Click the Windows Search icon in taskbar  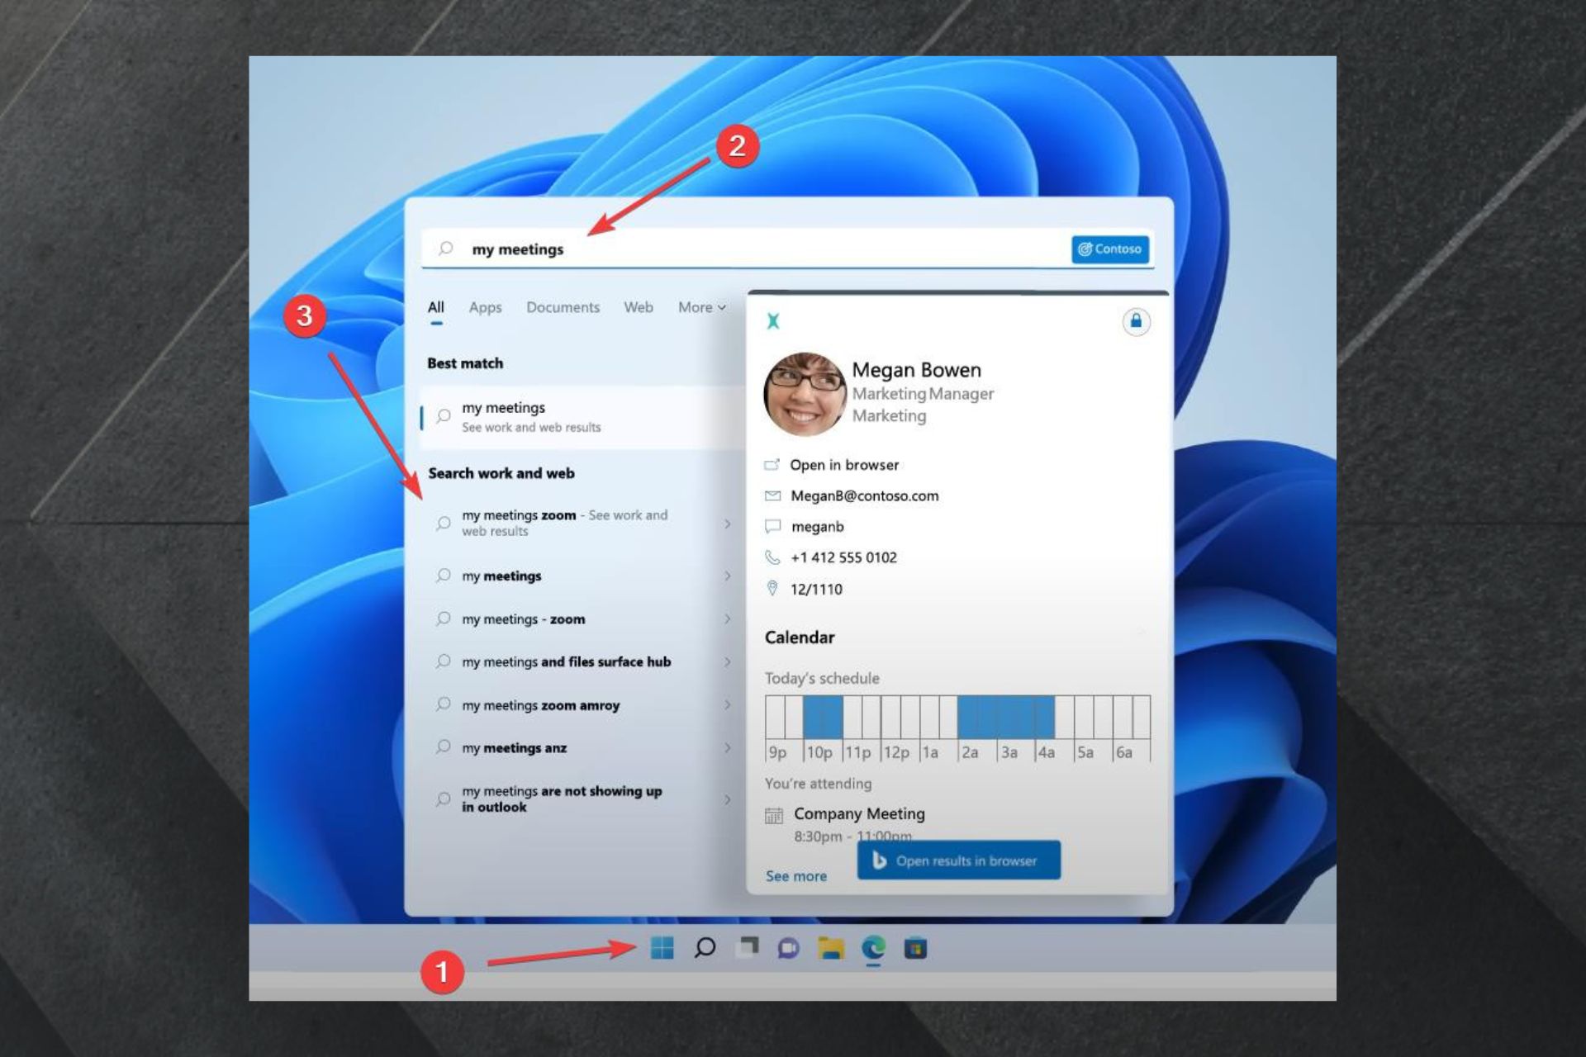[705, 947]
